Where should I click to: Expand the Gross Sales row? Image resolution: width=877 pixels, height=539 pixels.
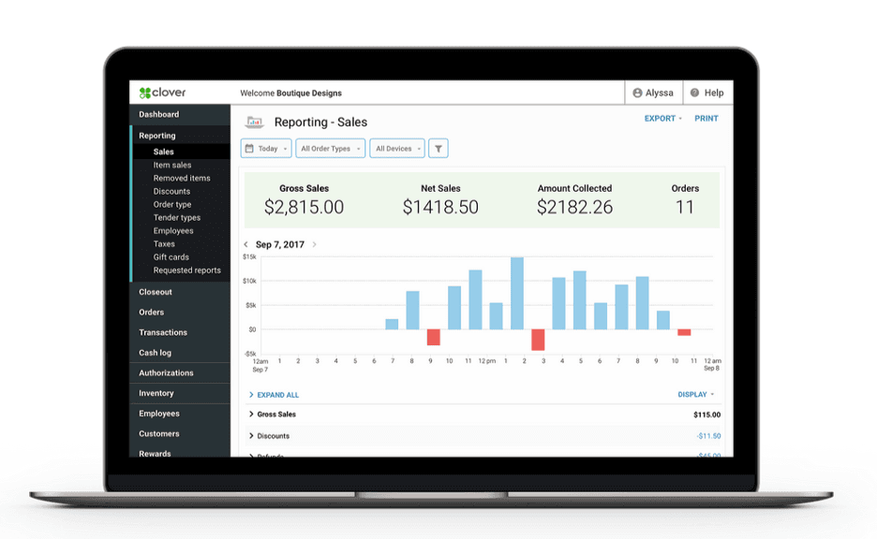(x=251, y=415)
